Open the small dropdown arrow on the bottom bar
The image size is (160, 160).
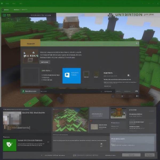tap(42, 155)
